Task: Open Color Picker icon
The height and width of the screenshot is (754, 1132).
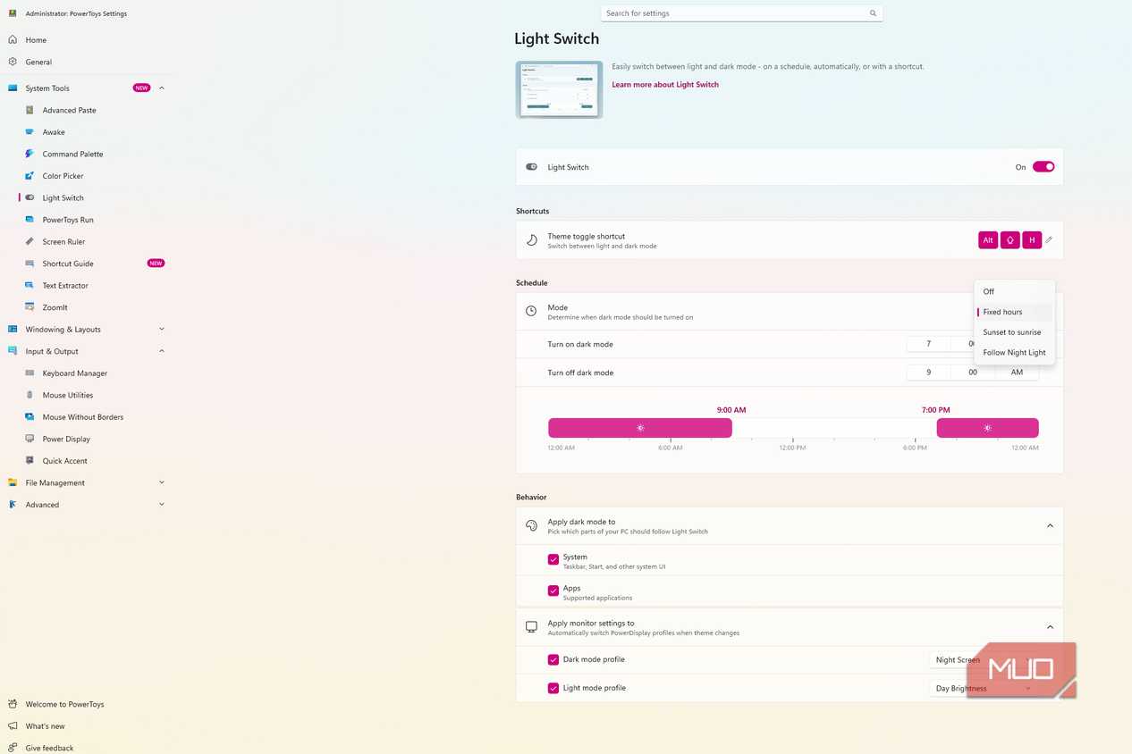Action: (30, 176)
